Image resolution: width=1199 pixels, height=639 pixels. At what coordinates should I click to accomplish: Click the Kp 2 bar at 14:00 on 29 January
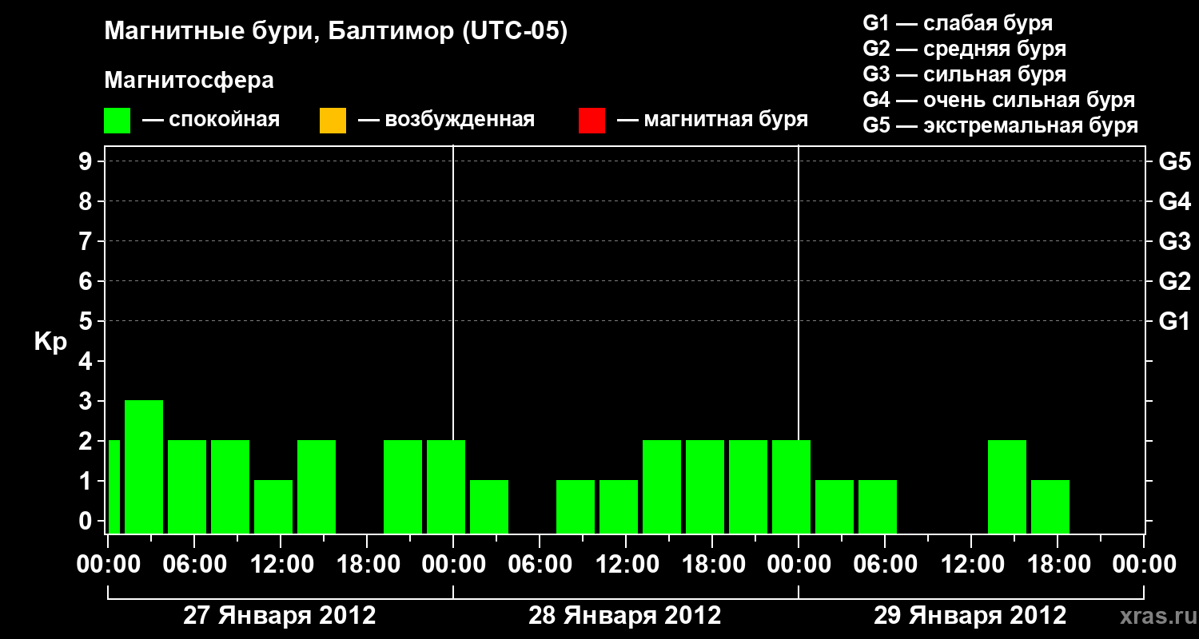[x=1007, y=486]
